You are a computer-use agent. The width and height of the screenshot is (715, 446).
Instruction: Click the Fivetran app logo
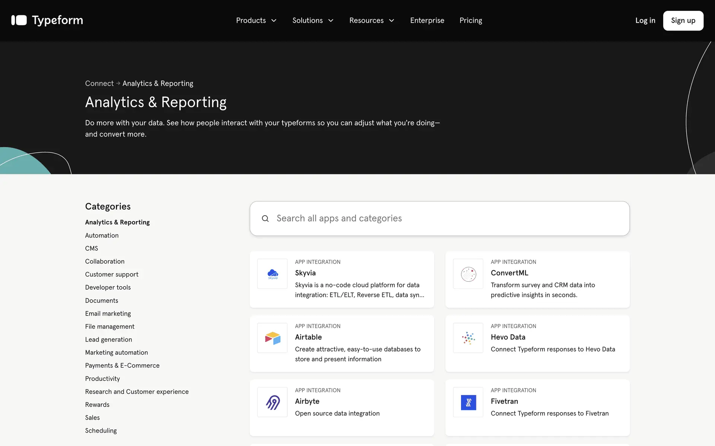tap(468, 402)
